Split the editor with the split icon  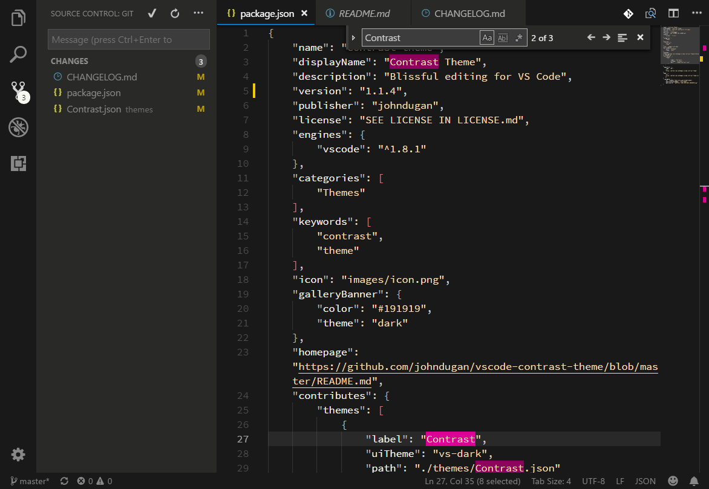[x=673, y=13]
